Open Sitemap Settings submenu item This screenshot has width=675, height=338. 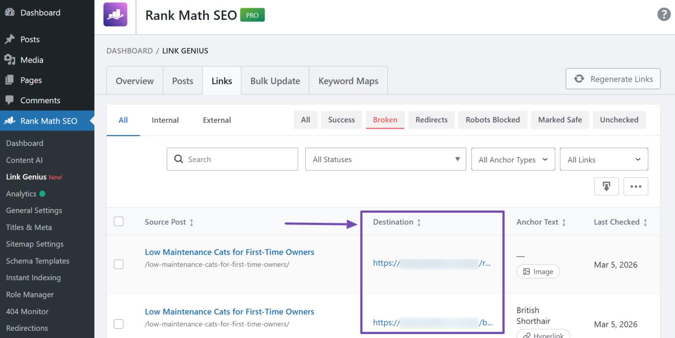(x=35, y=244)
